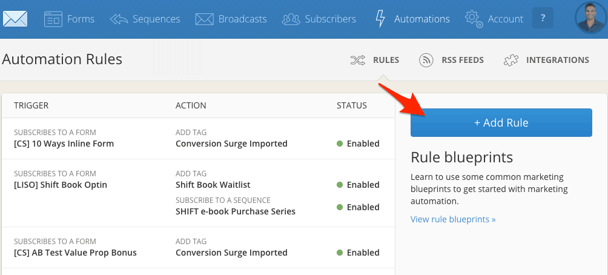Click the Sequences arrows icon
Image resolution: width=608 pixels, height=275 pixels.
[x=119, y=19]
